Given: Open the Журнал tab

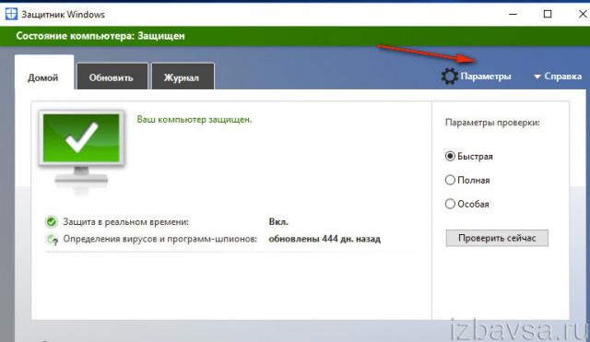Looking at the screenshot, I should (183, 77).
